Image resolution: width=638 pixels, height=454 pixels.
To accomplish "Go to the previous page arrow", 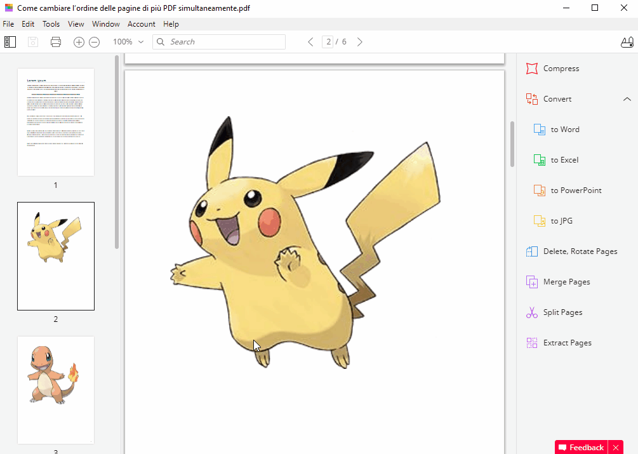I will [x=311, y=42].
